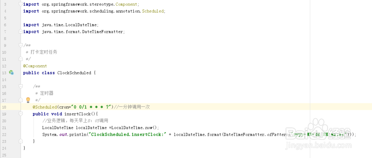
Task: Click the localDateTime variable declaration on line 21
Action: point(92,128)
